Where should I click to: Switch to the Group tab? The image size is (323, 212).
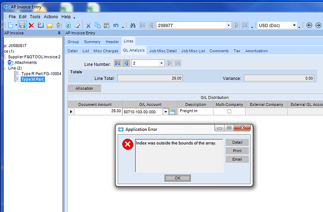tap(73, 42)
